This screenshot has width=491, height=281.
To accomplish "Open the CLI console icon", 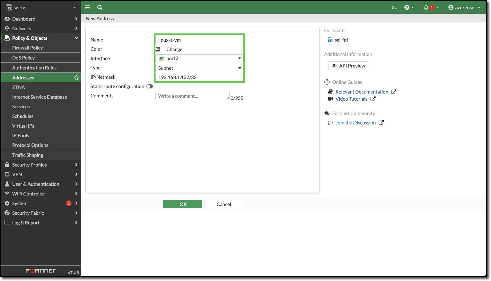I will [394, 7].
